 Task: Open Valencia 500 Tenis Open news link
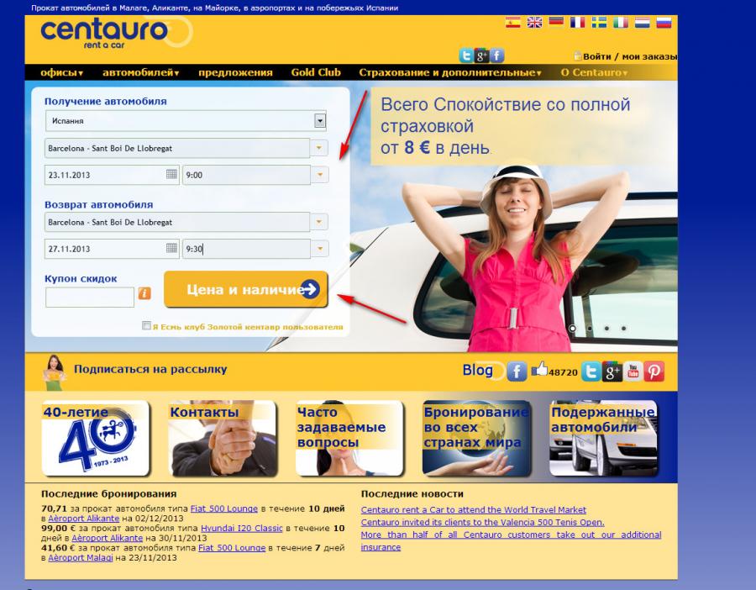pyautogui.click(x=483, y=522)
